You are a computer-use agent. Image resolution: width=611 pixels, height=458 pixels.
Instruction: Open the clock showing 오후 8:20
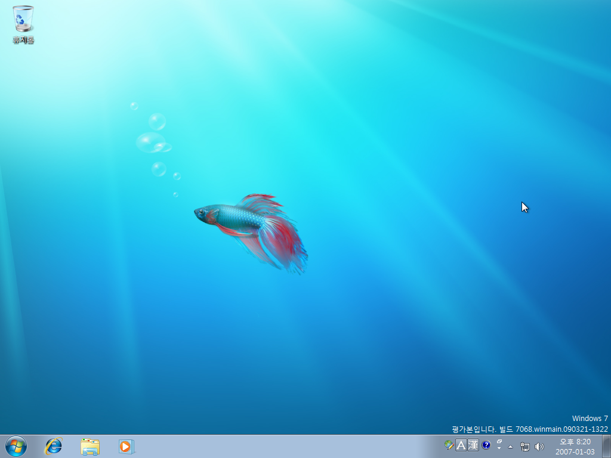pos(575,447)
